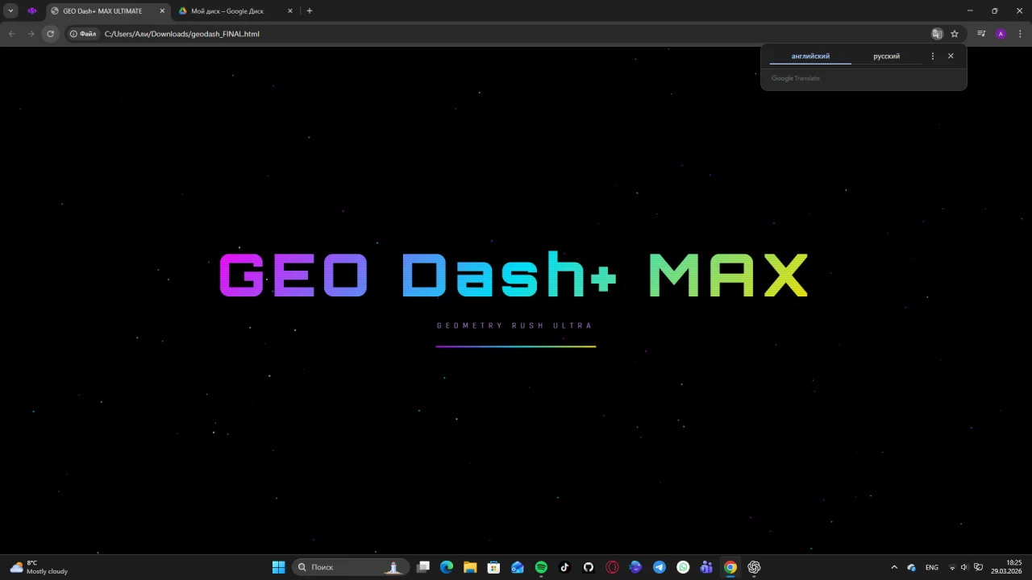
Task: Go back using the browser back arrow
Action: [11, 34]
